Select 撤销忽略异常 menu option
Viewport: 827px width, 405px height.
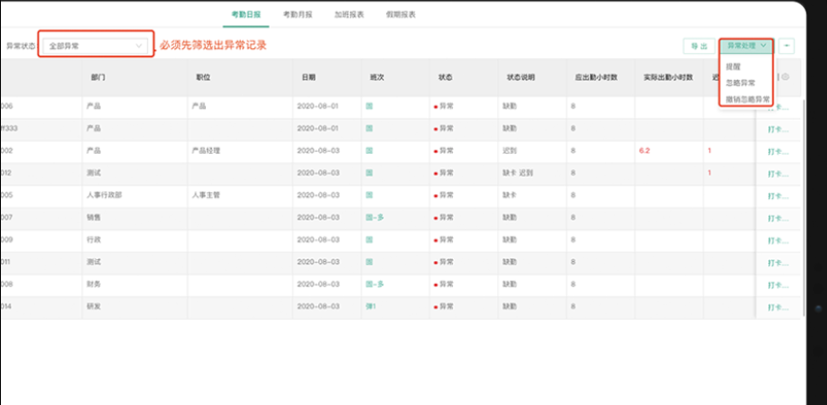tap(747, 99)
